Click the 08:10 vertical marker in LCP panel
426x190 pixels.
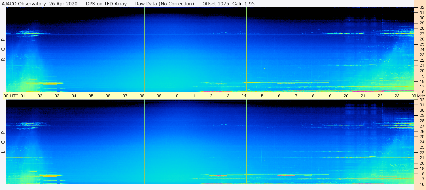pos(145,142)
